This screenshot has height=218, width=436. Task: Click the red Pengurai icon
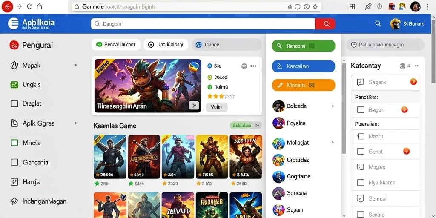pyautogui.click(x=14, y=45)
